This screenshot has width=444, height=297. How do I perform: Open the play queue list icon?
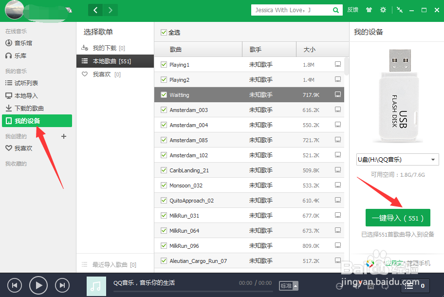(x=410, y=286)
